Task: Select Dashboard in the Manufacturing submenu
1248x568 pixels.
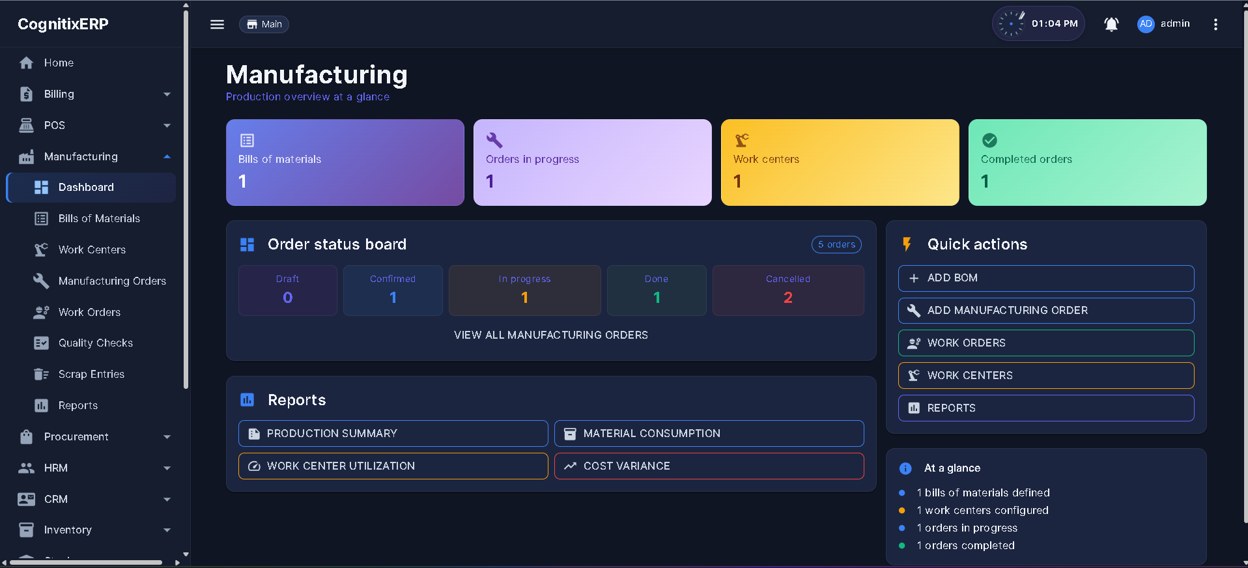Action: pos(91,188)
